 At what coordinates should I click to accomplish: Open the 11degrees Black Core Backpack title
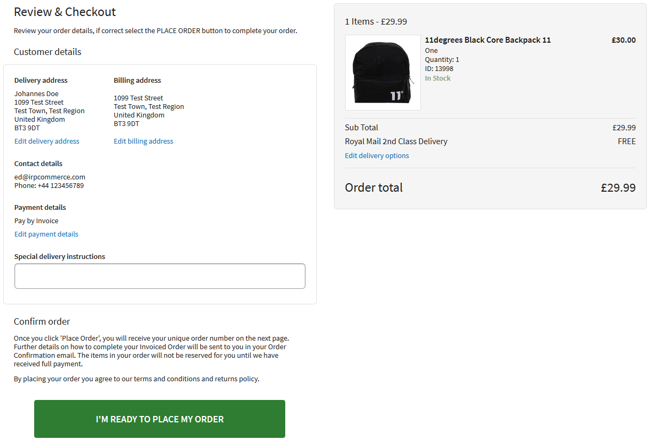coord(487,40)
